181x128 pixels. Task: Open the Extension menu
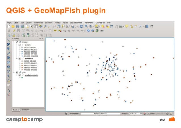[x=49, y=23]
